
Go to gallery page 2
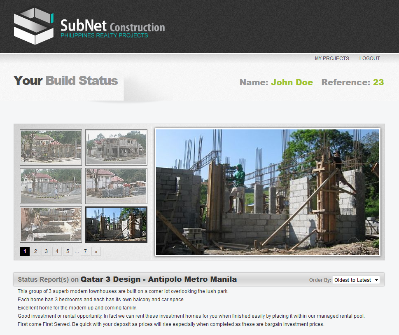point(35,251)
